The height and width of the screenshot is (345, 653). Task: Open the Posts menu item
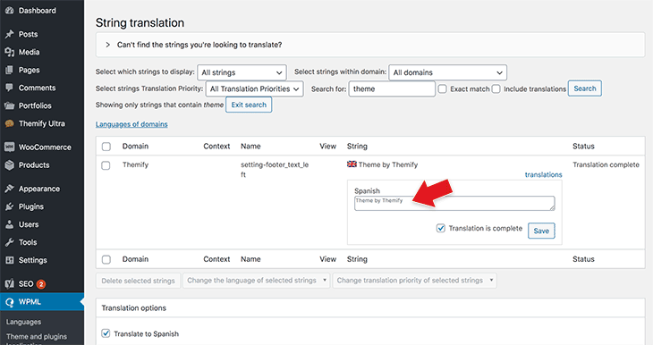point(42,34)
